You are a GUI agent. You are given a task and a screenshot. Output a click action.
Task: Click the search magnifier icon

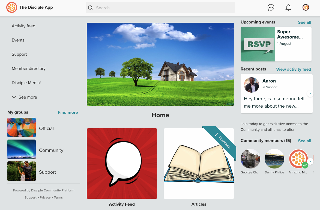click(x=90, y=8)
